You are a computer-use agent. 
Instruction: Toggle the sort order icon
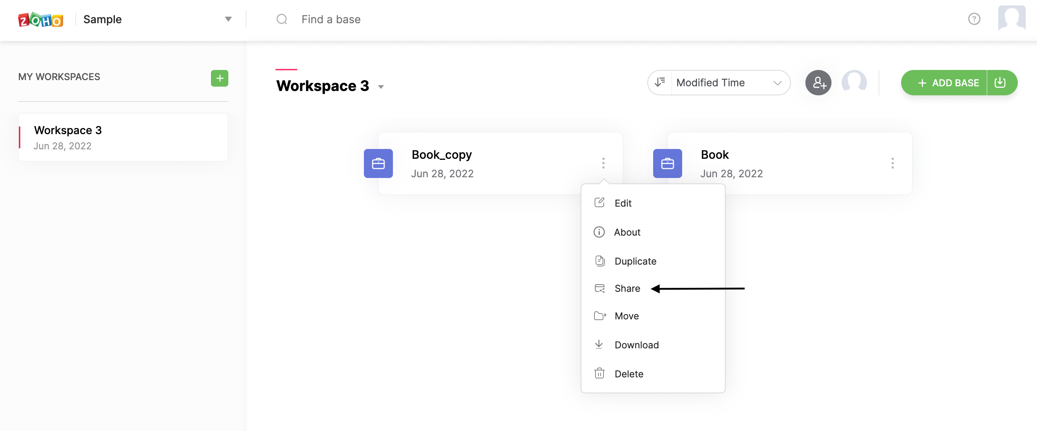[x=660, y=83]
